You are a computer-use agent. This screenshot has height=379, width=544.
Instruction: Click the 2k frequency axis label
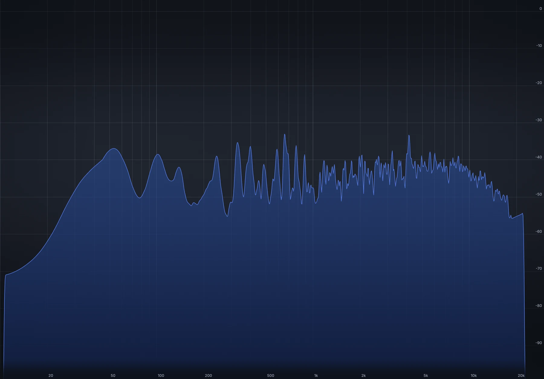[x=363, y=375]
